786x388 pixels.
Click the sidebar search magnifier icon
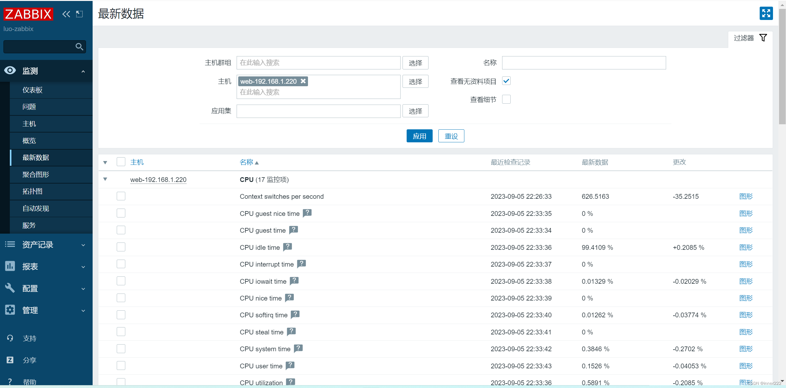click(x=79, y=47)
